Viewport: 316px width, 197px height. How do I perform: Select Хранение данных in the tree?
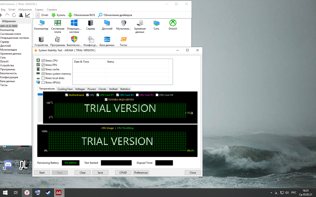11,54
